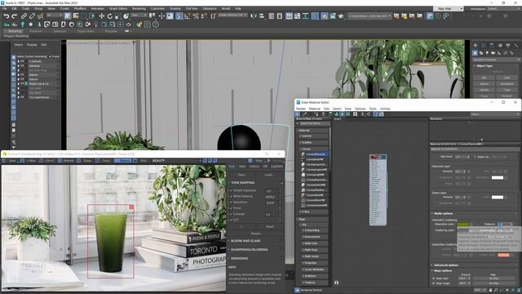The height and width of the screenshot is (294, 522).
Task: Open the Material menu in Slate editor
Action: coord(314,109)
